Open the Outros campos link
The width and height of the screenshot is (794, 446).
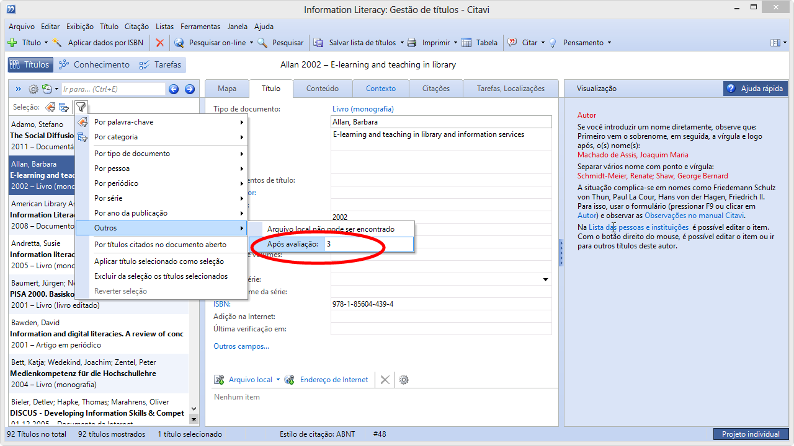coord(241,346)
